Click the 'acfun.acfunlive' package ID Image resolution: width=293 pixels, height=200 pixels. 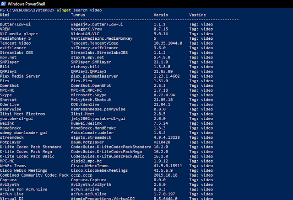(x=88, y=194)
